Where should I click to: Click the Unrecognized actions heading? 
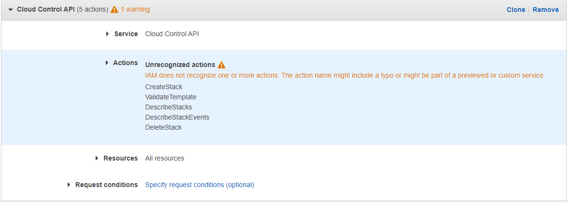pyautogui.click(x=180, y=65)
